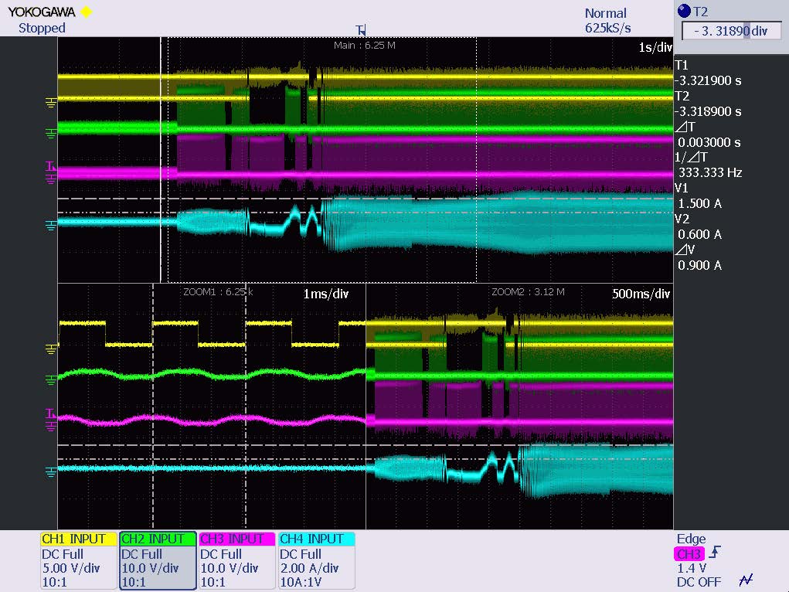Click the delta V value 0.900 A
Image resolution: width=789 pixels, height=592 pixels.
700,265
